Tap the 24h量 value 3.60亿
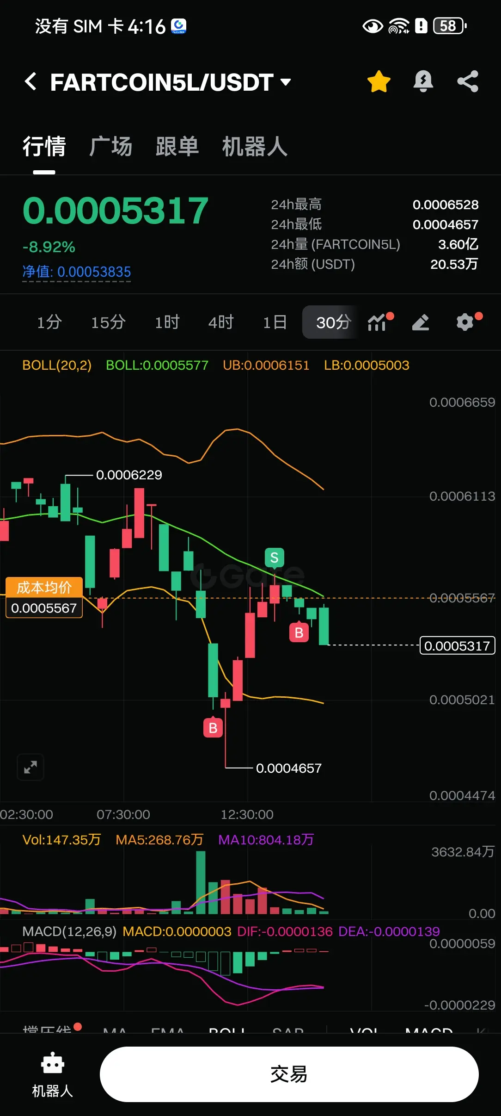 [458, 244]
